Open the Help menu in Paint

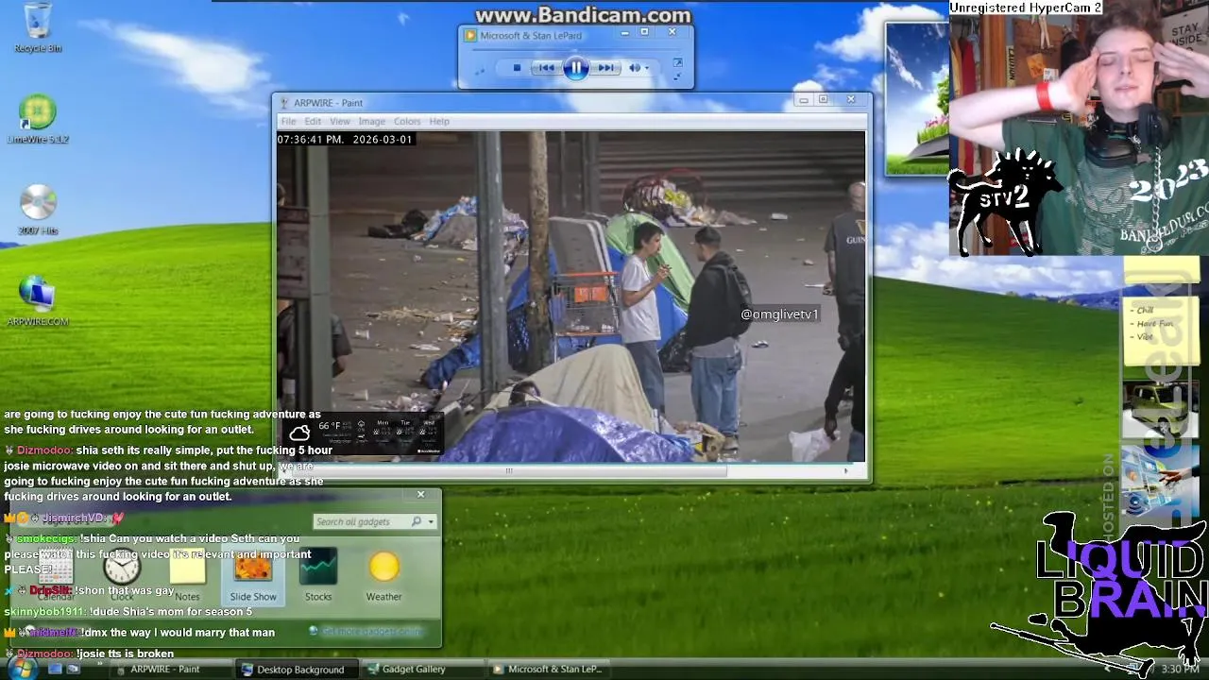[x=439, y=122]
